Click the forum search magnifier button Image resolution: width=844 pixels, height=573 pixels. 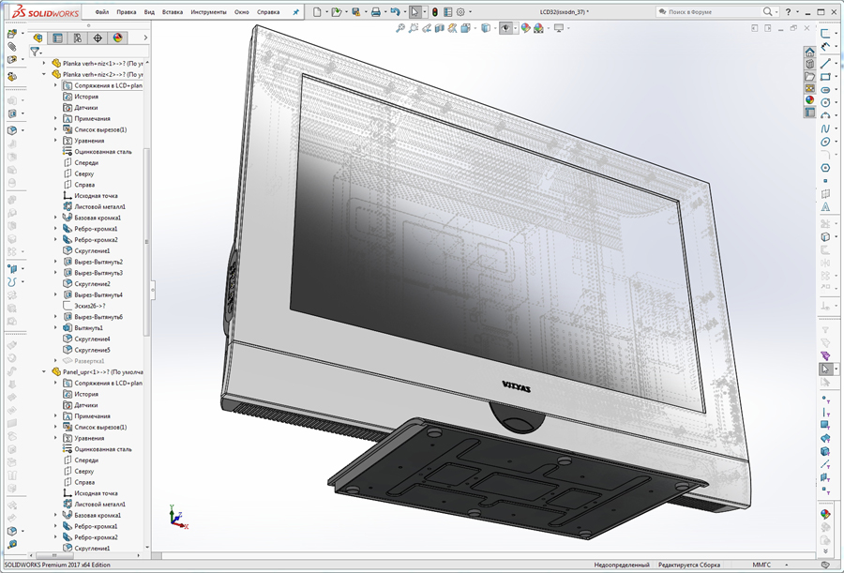click(x=767, y=11)
